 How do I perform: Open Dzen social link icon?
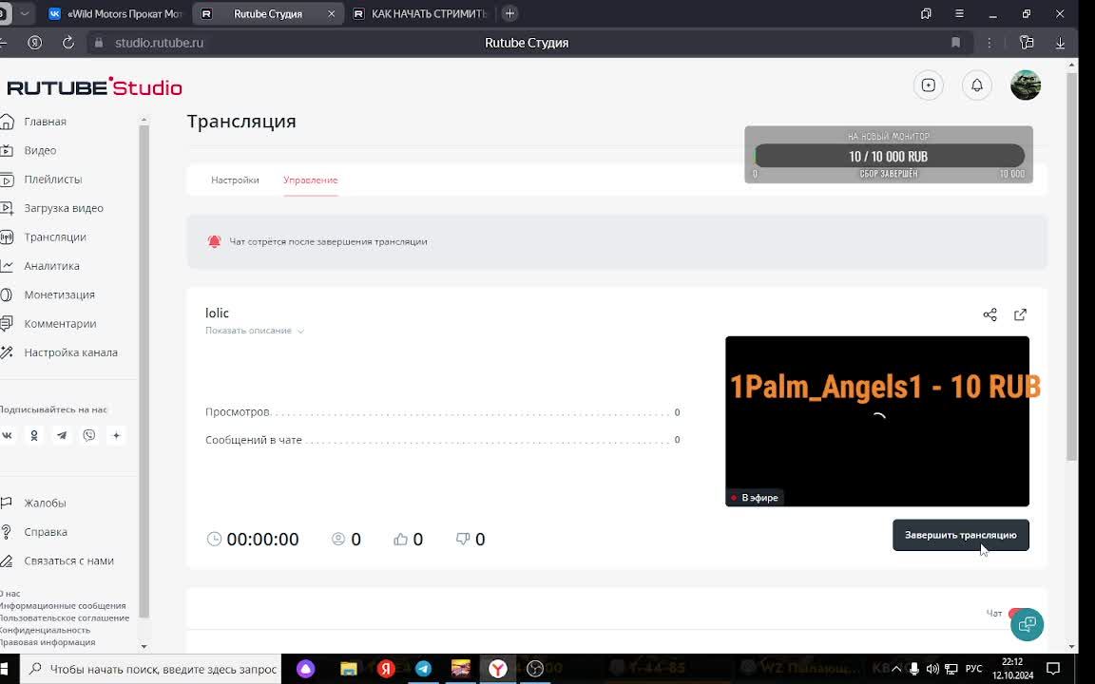[x=116, y=435]
